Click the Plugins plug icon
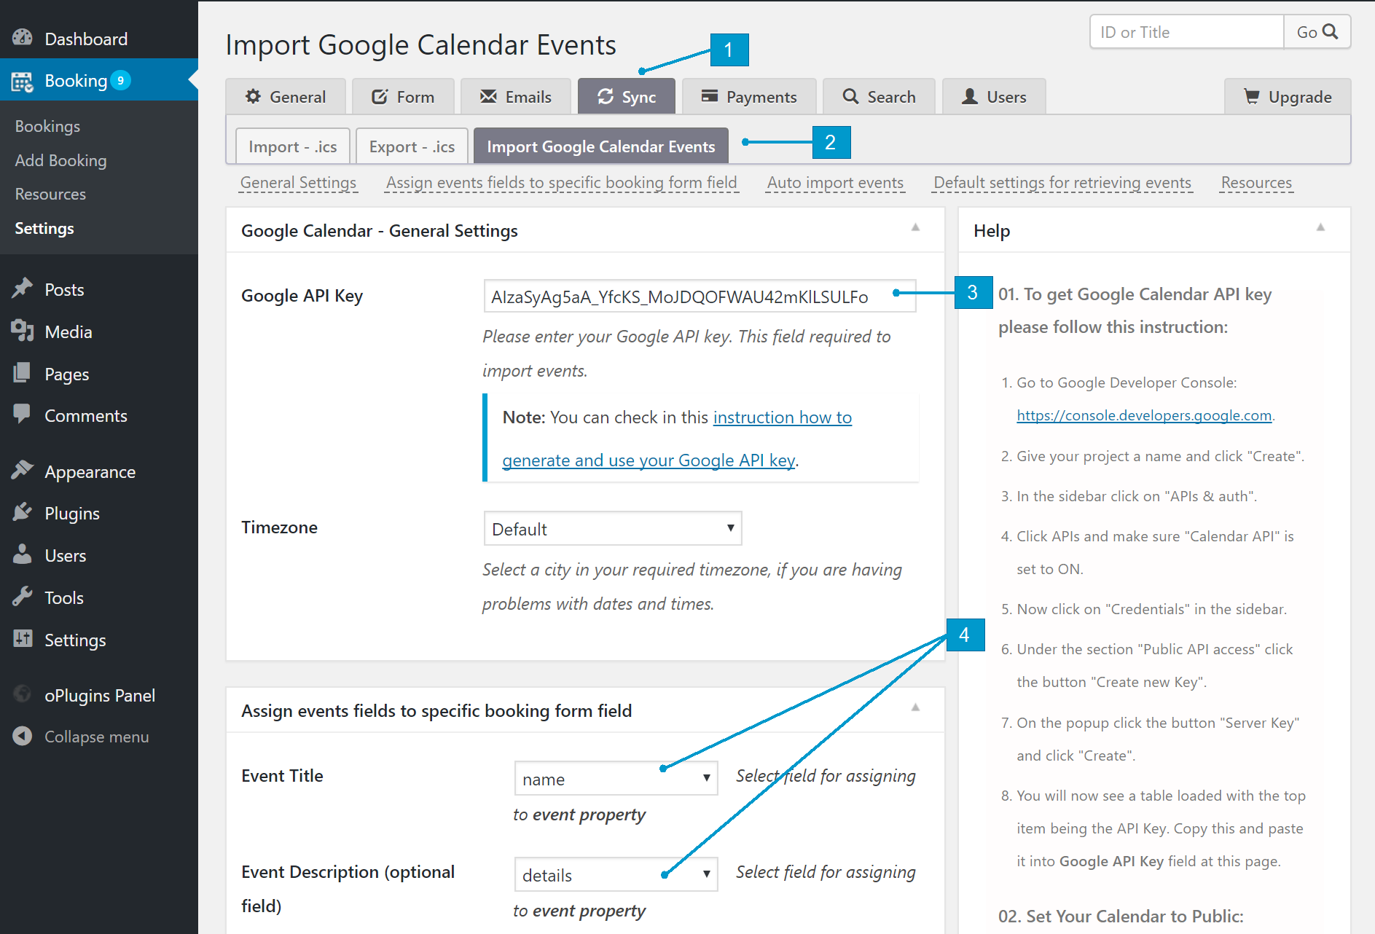 pos(23,512)
